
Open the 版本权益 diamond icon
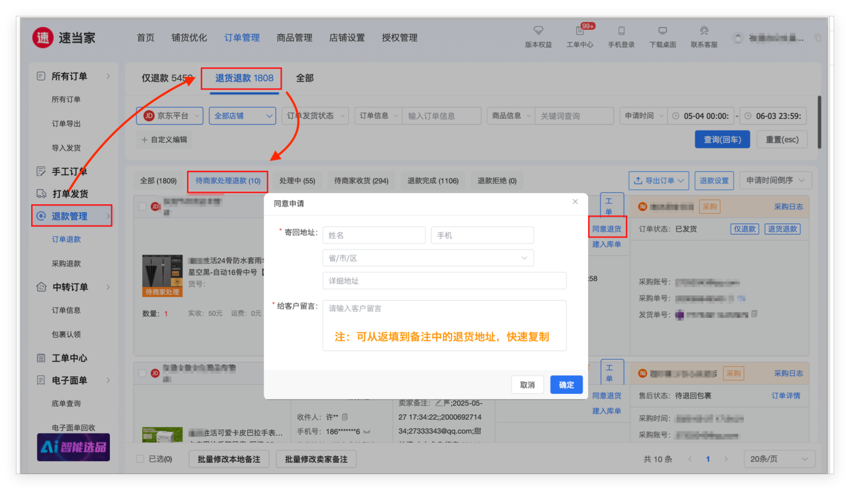pyautogui.click(x=538, y=31)
